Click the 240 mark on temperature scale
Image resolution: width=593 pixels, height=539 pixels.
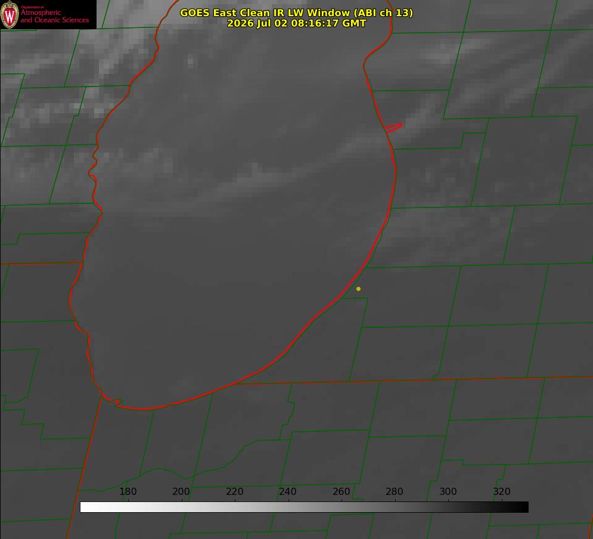[x=288, y=491]
